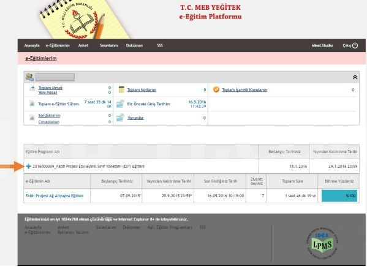367x267 pixels.
Task: Select the Doküman menu item
Action: coord(134,45)
